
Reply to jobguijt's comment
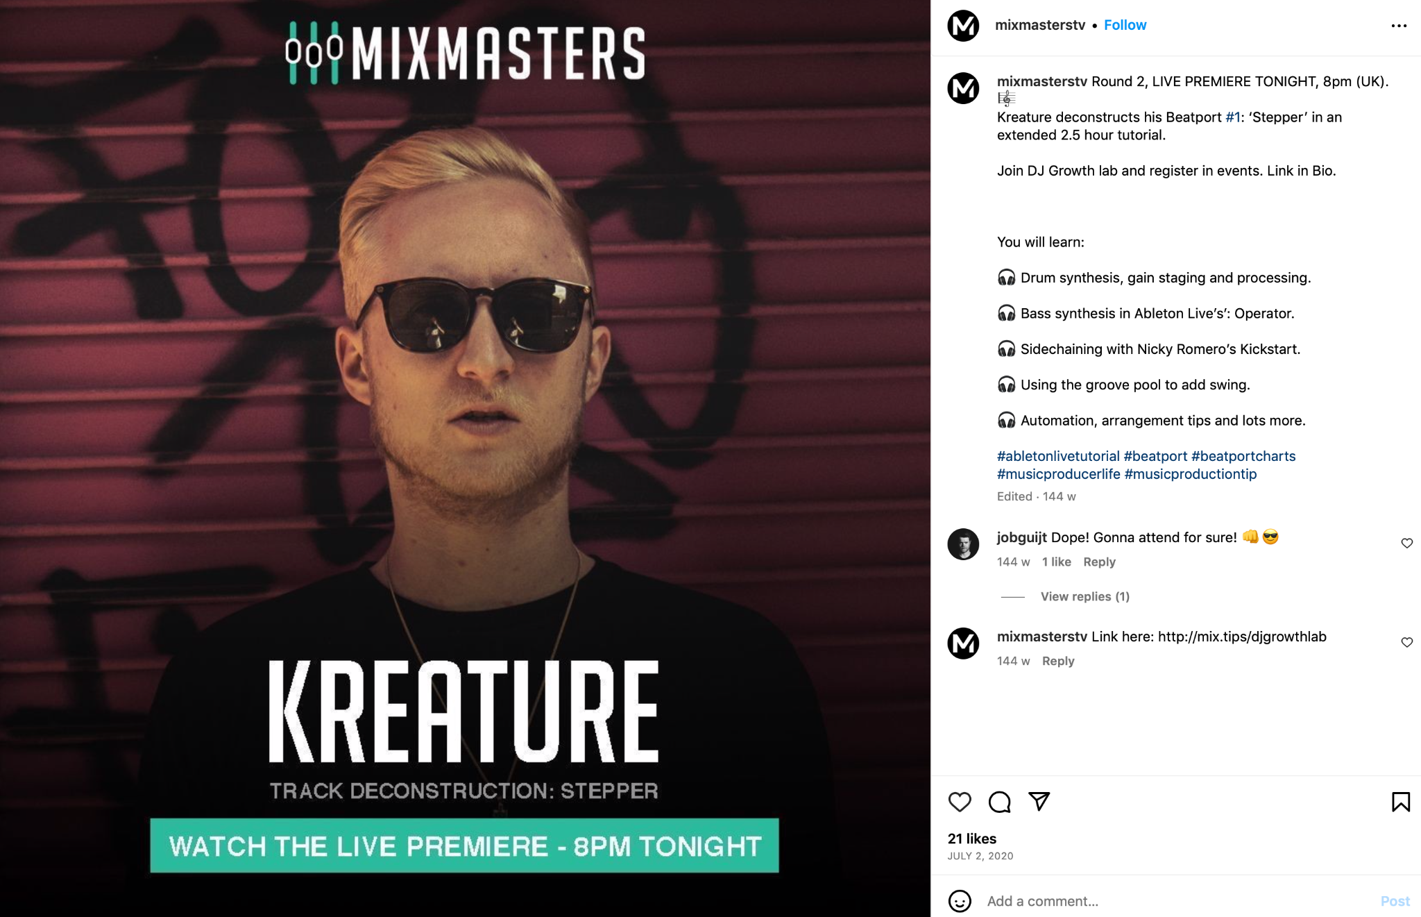coord(1099,562)
